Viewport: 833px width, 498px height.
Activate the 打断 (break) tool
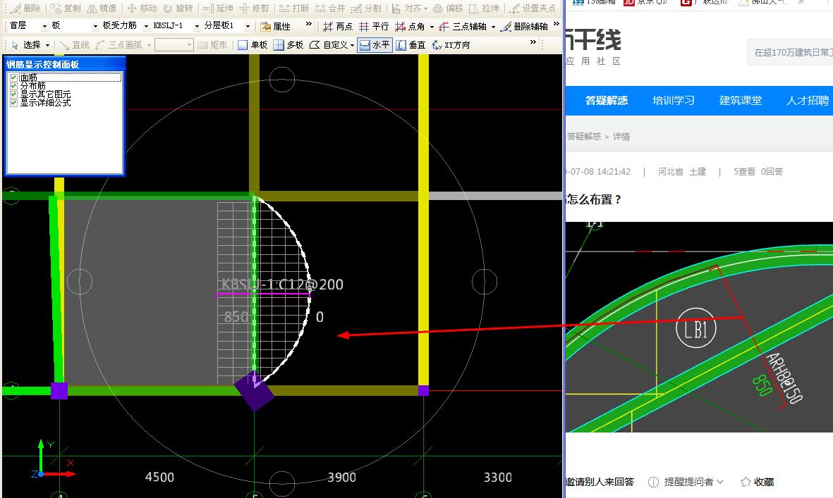[294, 8]
